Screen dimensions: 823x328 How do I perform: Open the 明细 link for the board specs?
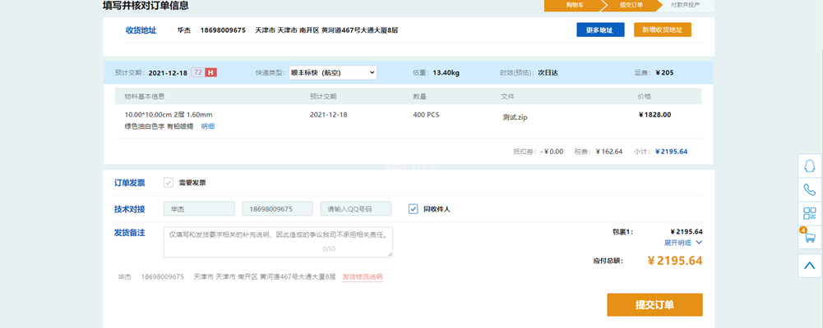(x=208, y=126)
